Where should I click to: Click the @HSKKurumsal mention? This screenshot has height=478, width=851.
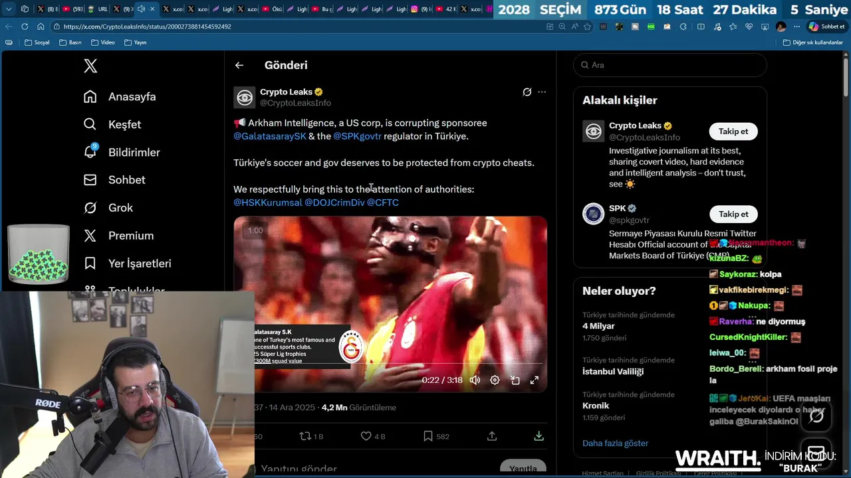267,202
